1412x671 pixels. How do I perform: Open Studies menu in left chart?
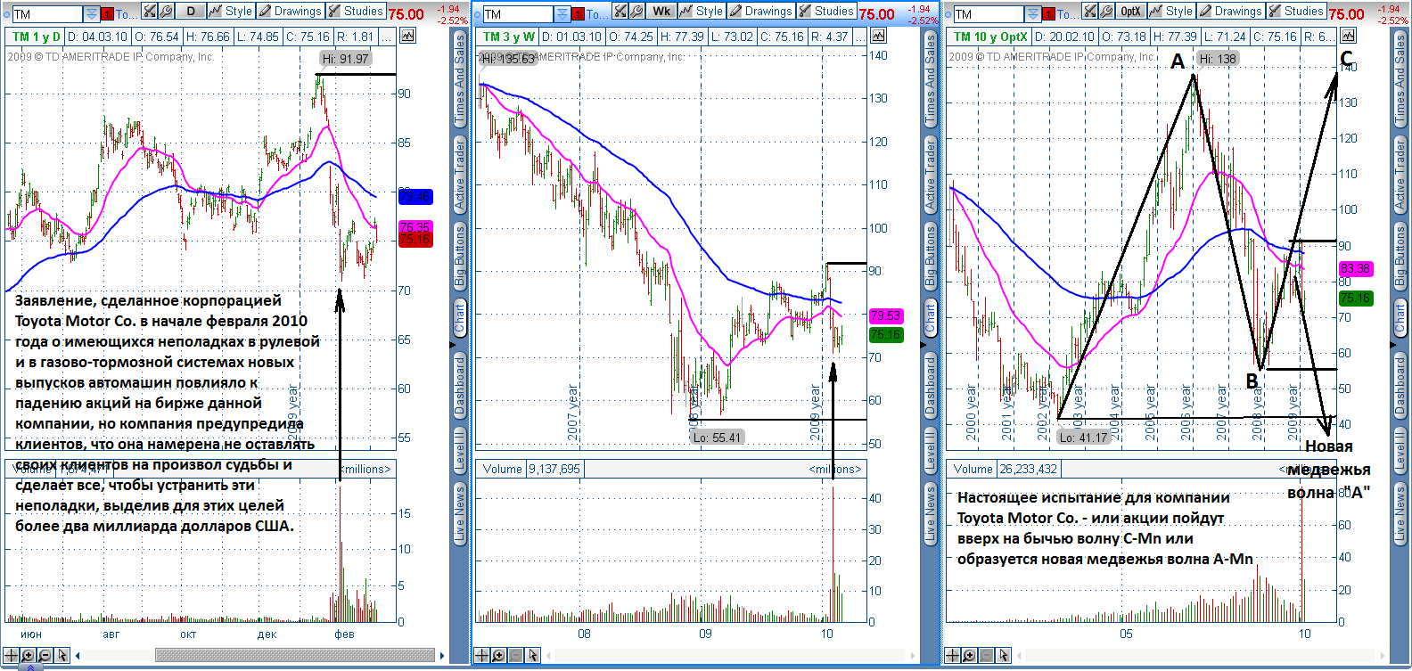[x=356, y=12]
